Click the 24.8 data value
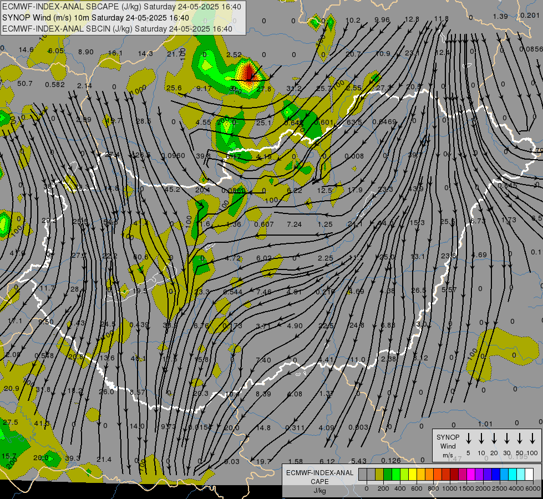This screenshot has height=499, width=543. [357, 325]
